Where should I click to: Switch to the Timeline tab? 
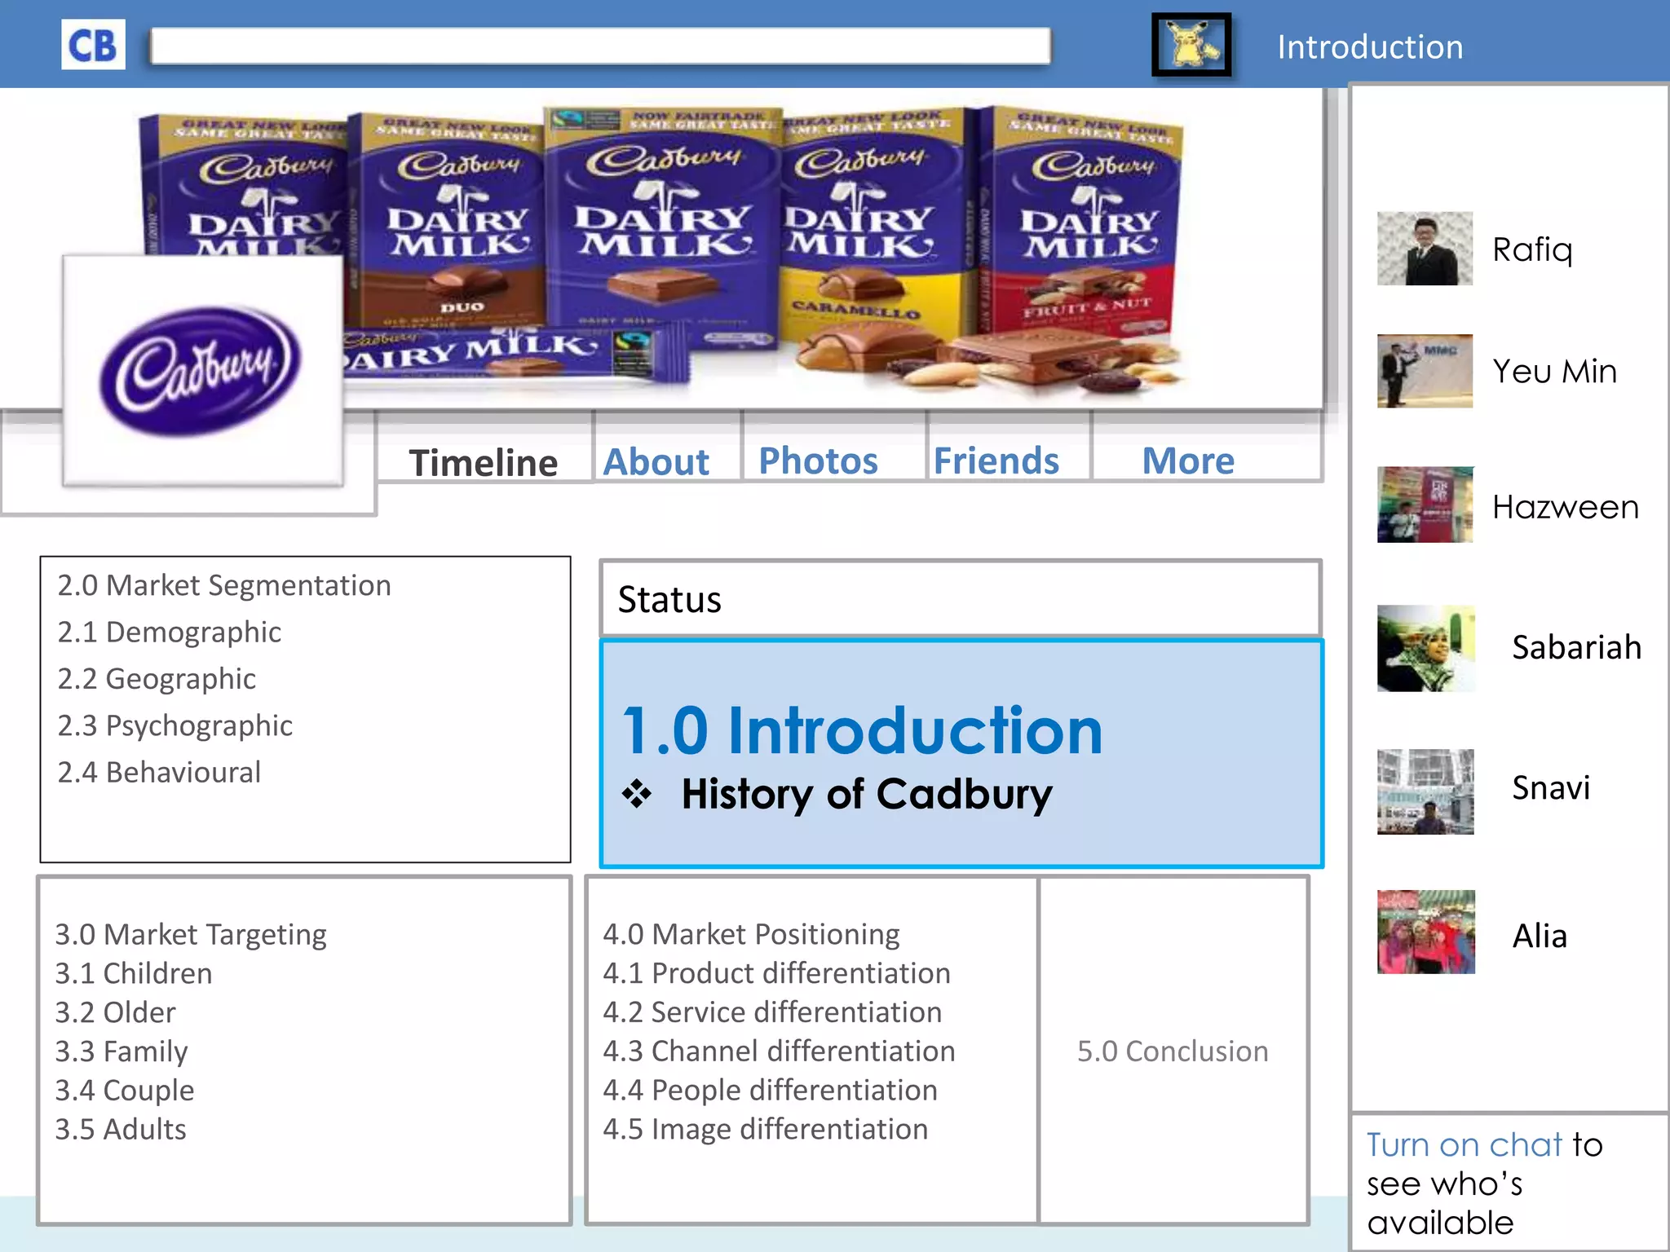pyautogui.click(x=483, y=462)
